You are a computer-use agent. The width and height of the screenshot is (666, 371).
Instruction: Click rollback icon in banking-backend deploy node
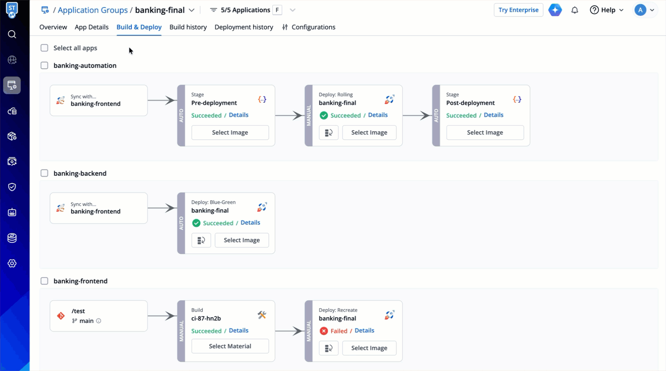[x=201, y=240]
